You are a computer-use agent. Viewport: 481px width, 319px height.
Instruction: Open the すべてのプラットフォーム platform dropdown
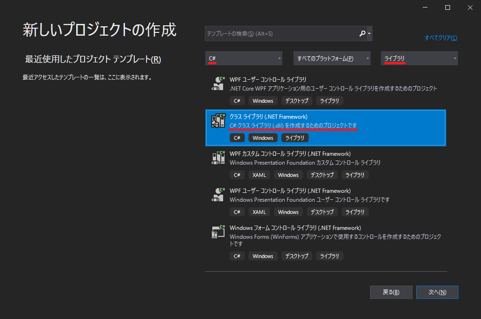click(x=332, y=58)
